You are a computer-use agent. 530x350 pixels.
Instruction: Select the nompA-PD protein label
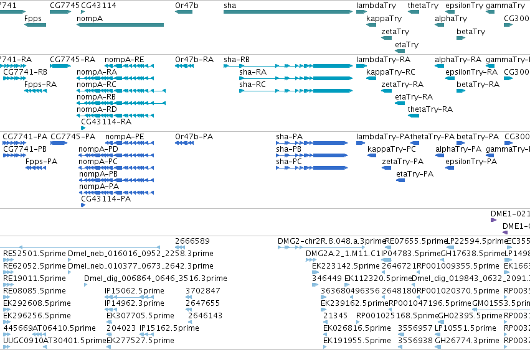point(98,149)
